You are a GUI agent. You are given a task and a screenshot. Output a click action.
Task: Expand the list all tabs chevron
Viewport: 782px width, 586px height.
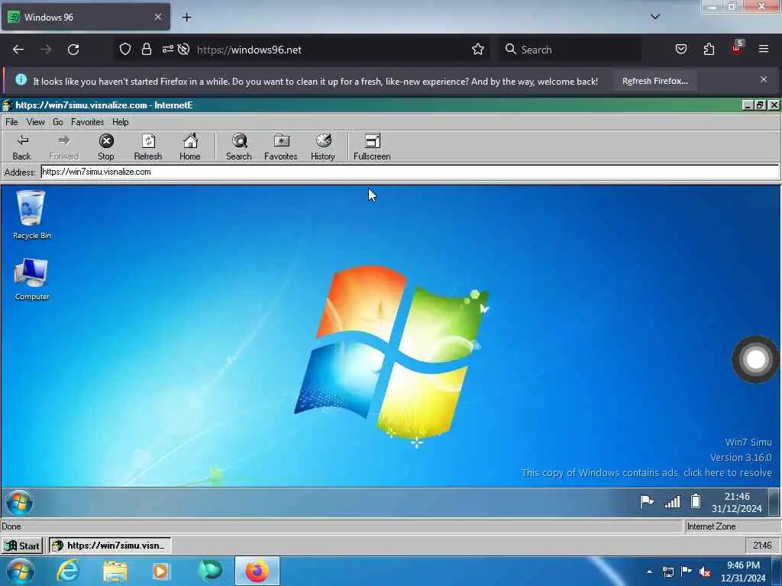(x=655, y=17)
